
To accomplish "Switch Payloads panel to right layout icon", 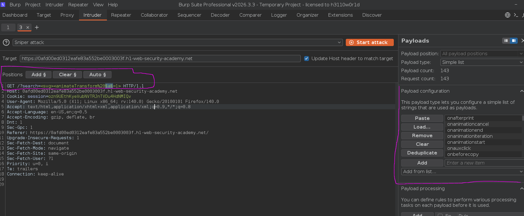I will point(514,41).
